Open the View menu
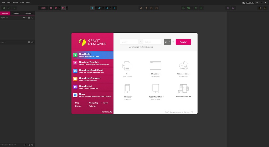Image resolution: width=269 pixels, height=147 pixels. coord(22,2)
